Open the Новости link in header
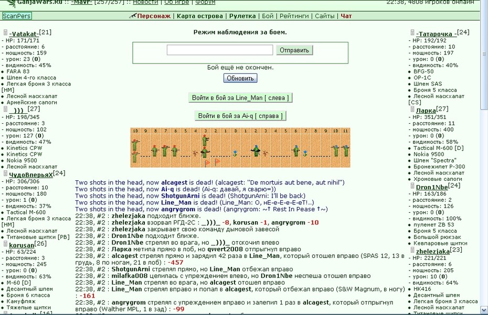 pos(145,2)
